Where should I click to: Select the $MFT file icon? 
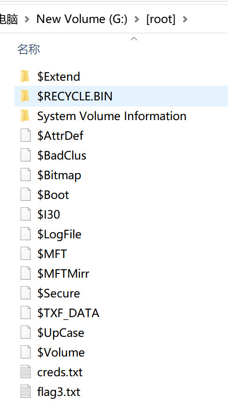[x=26, y=254]
